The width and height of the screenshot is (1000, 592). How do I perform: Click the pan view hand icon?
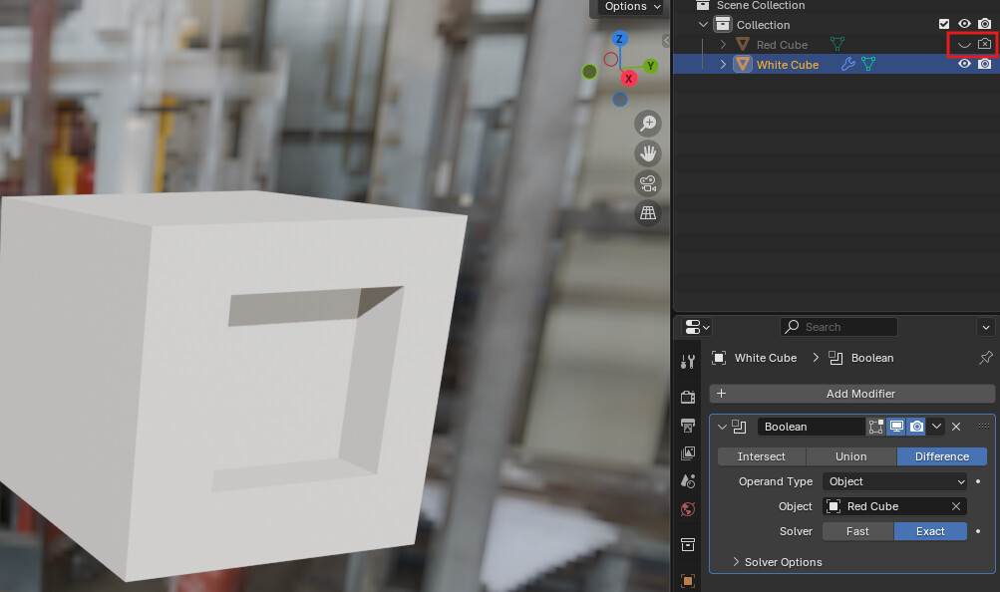648,153
